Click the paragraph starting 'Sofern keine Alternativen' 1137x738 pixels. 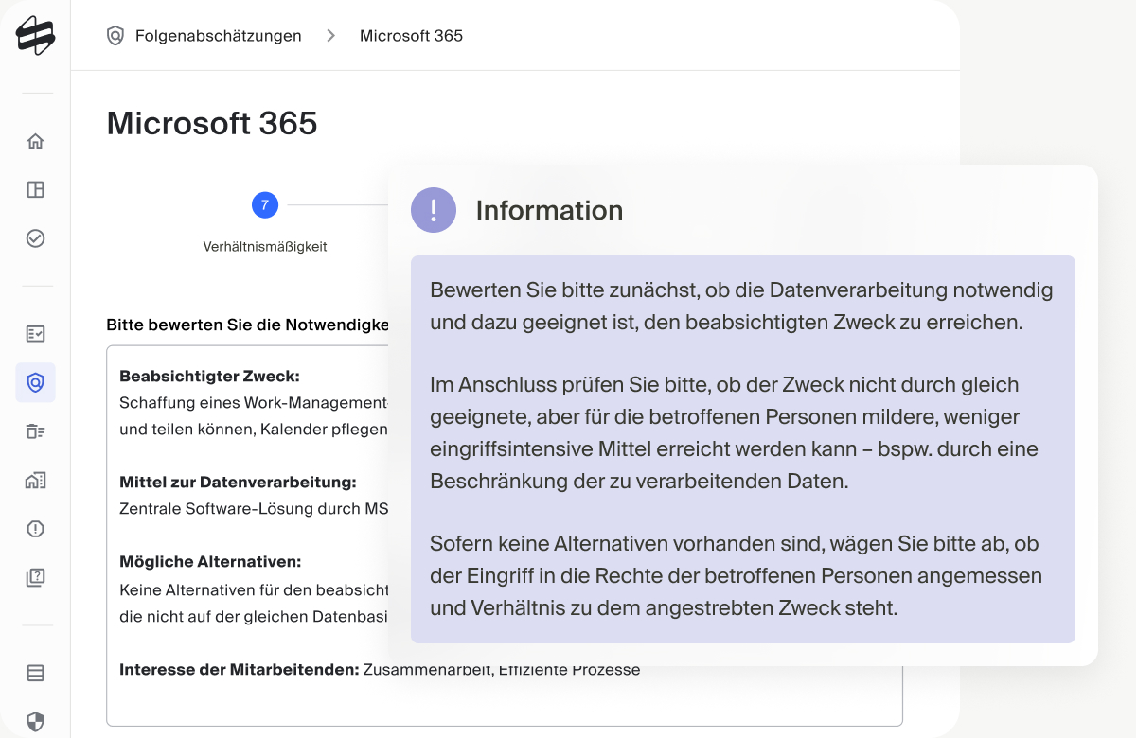(736, 575)
